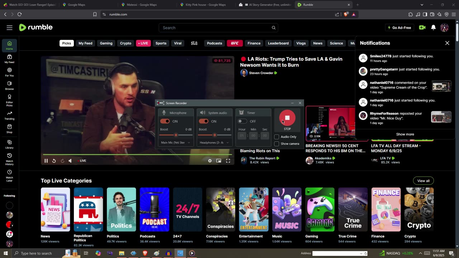Toggle picture-in-picture in the player

coord(219,161)
